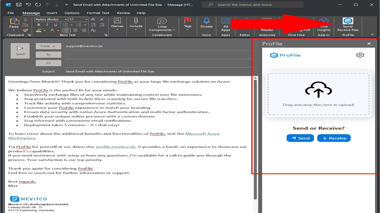380x213 pixels.
Task: Go to the next item with the down arrow
Action: (56, 5)
